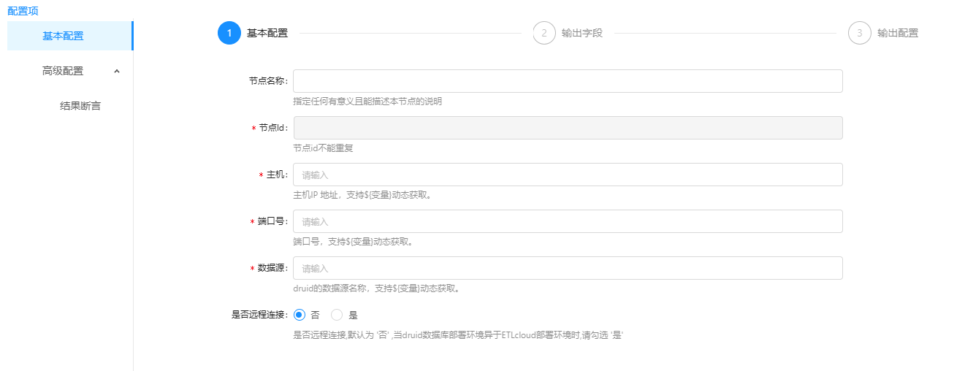This screenshot has width=965, height=371.
Task: Click the 高级配置 sidebar menu
Action: click(63, 71)
